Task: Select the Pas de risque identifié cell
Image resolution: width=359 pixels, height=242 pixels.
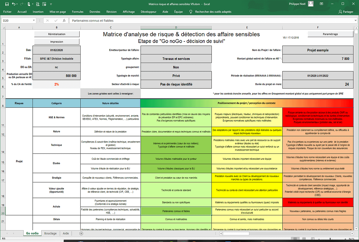Action: pos(176,84)
